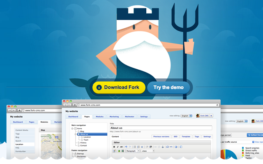
Task: Switch to the Mailmotor tab
Action: coord(130,116)
